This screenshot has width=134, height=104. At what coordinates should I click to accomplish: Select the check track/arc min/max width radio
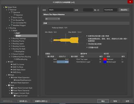pyautogui.click(x=87, y=36)
